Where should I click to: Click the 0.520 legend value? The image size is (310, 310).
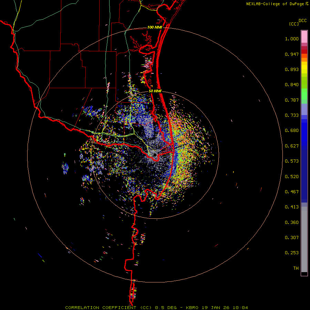tap(292, 177)
